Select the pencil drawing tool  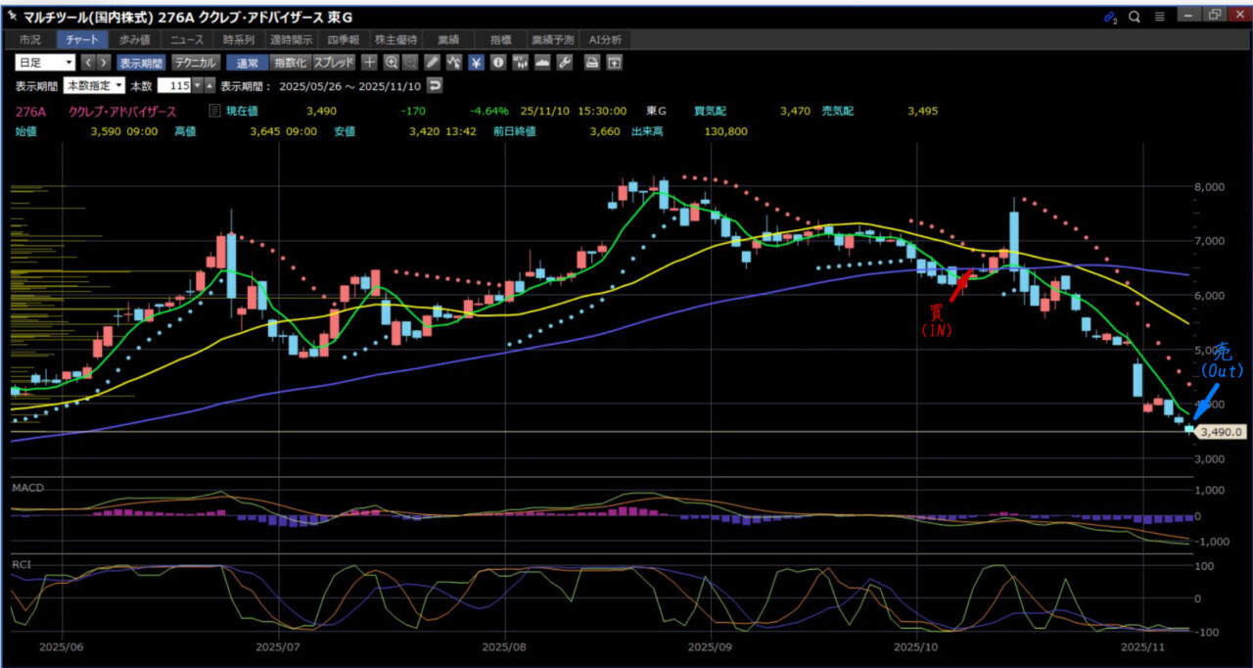pyautogui.click(x=433, y=63)
